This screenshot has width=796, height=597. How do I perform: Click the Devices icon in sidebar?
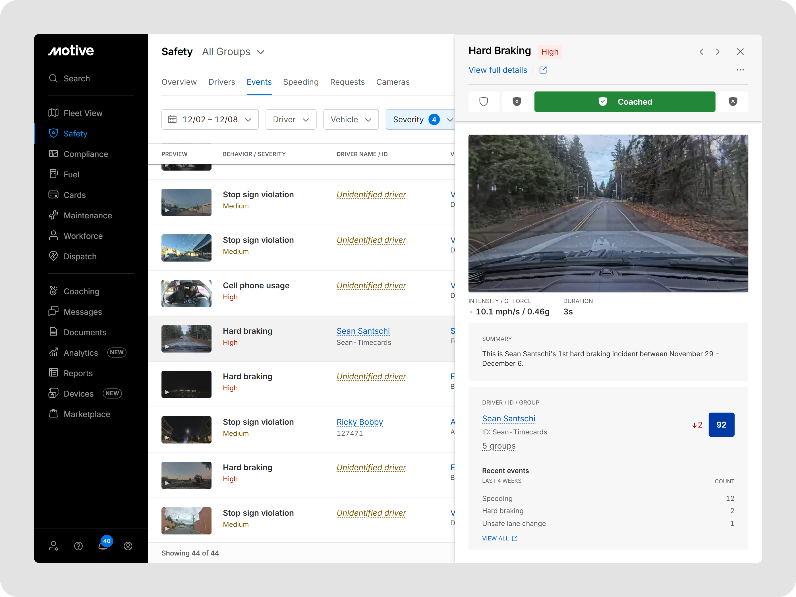[x=53, y=393]
